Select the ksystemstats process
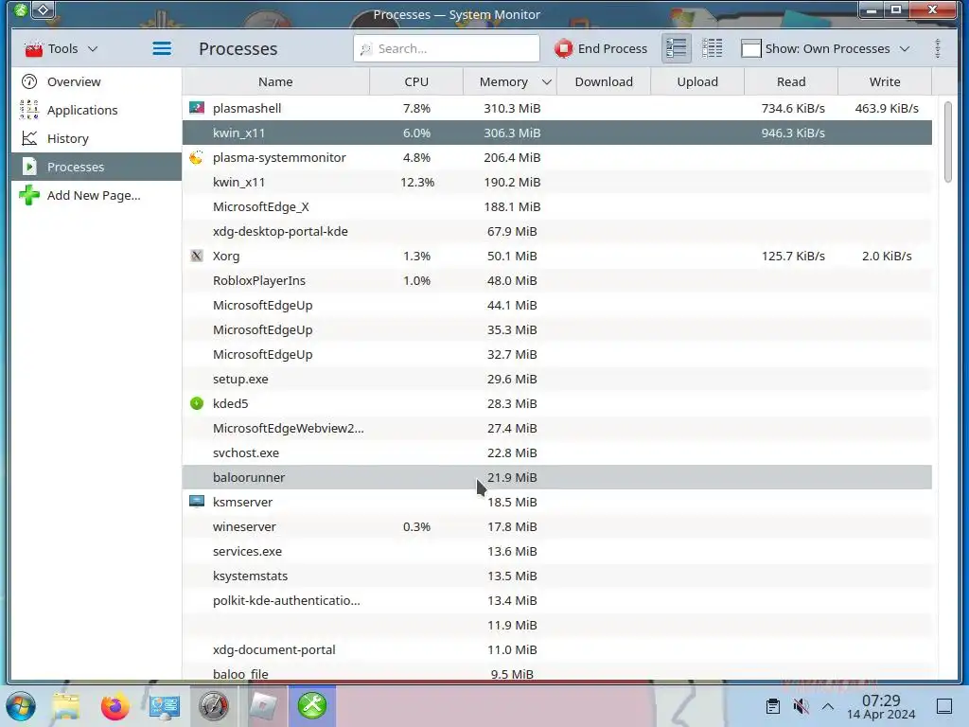The height and width of the screenshot is (727, 969). (556, 576)
